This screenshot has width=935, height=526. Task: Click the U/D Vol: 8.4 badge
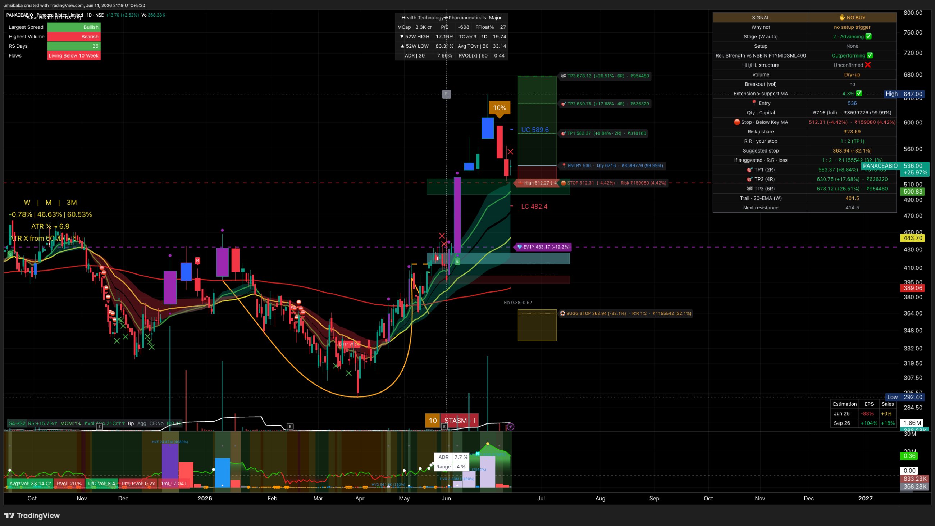pos(102,483)
